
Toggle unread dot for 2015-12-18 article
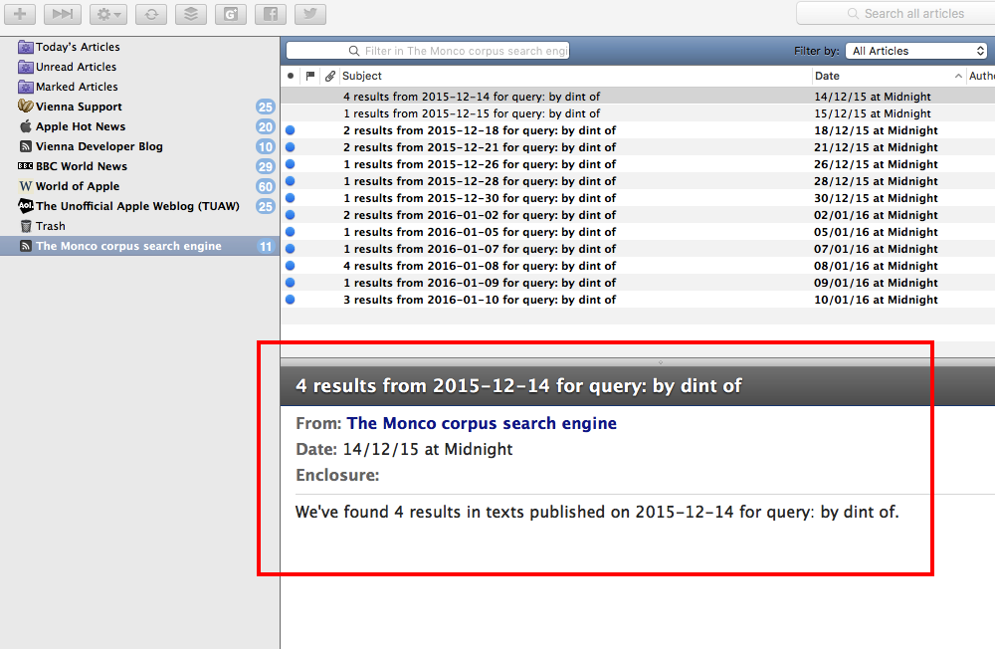[291, 130]
